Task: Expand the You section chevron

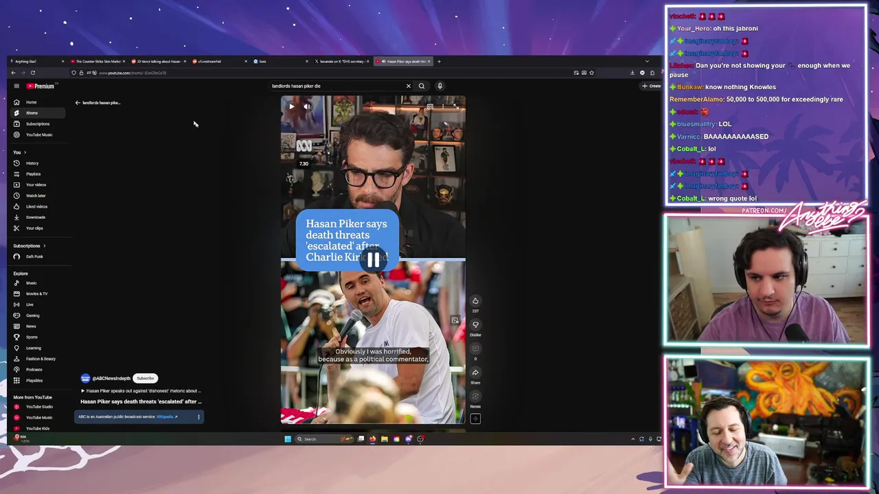Action: 25,152
